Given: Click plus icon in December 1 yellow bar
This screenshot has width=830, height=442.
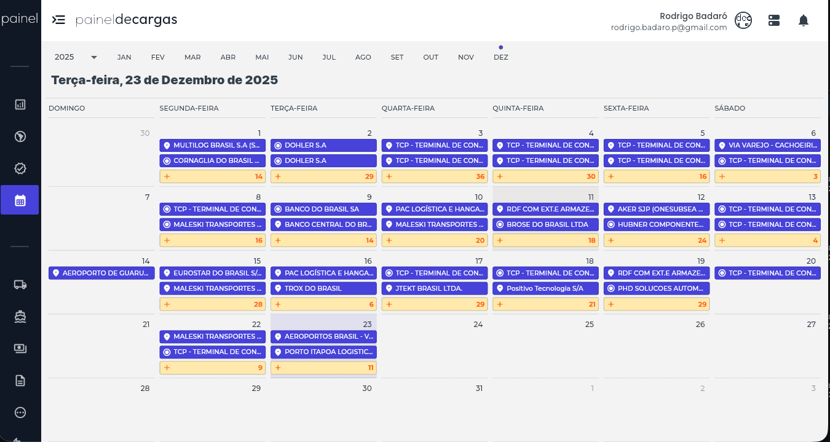Looking at the screenshot, I should click(167, 176).
